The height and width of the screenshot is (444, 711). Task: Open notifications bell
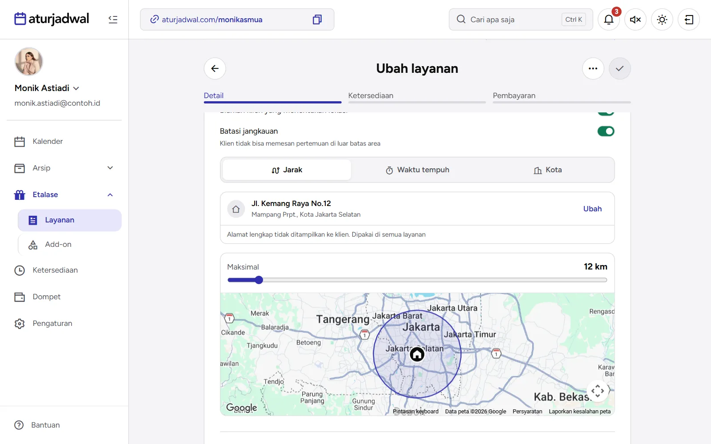609,20
